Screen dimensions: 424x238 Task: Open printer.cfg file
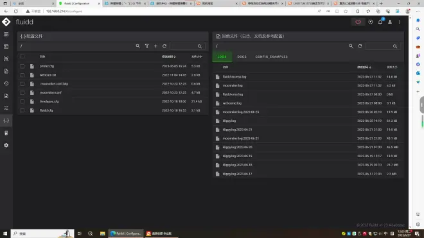[x=47, y=66]
